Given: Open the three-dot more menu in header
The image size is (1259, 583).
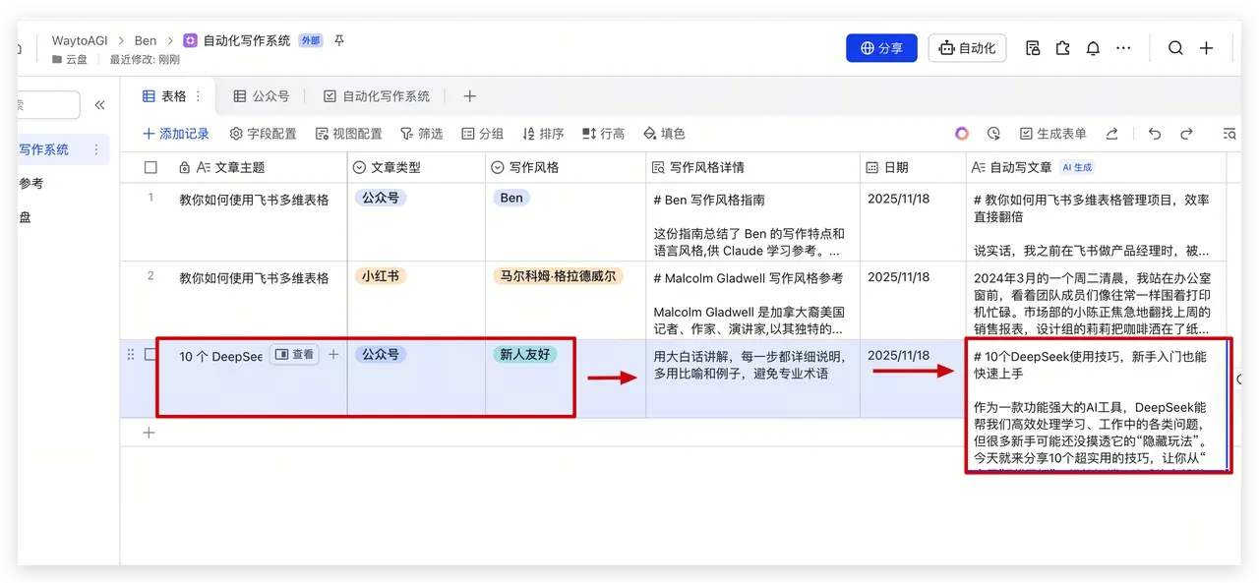Looking at the screenshot, I should click(x=1123, y=48).
